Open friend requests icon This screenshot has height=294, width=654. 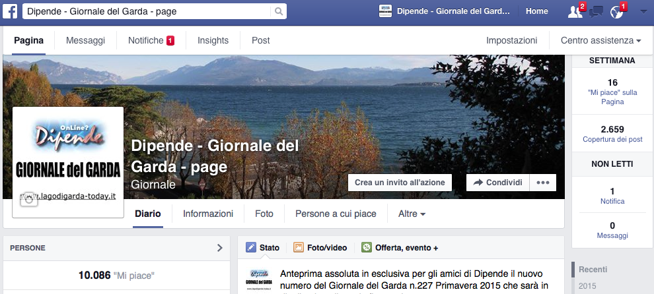pos(575,12)
